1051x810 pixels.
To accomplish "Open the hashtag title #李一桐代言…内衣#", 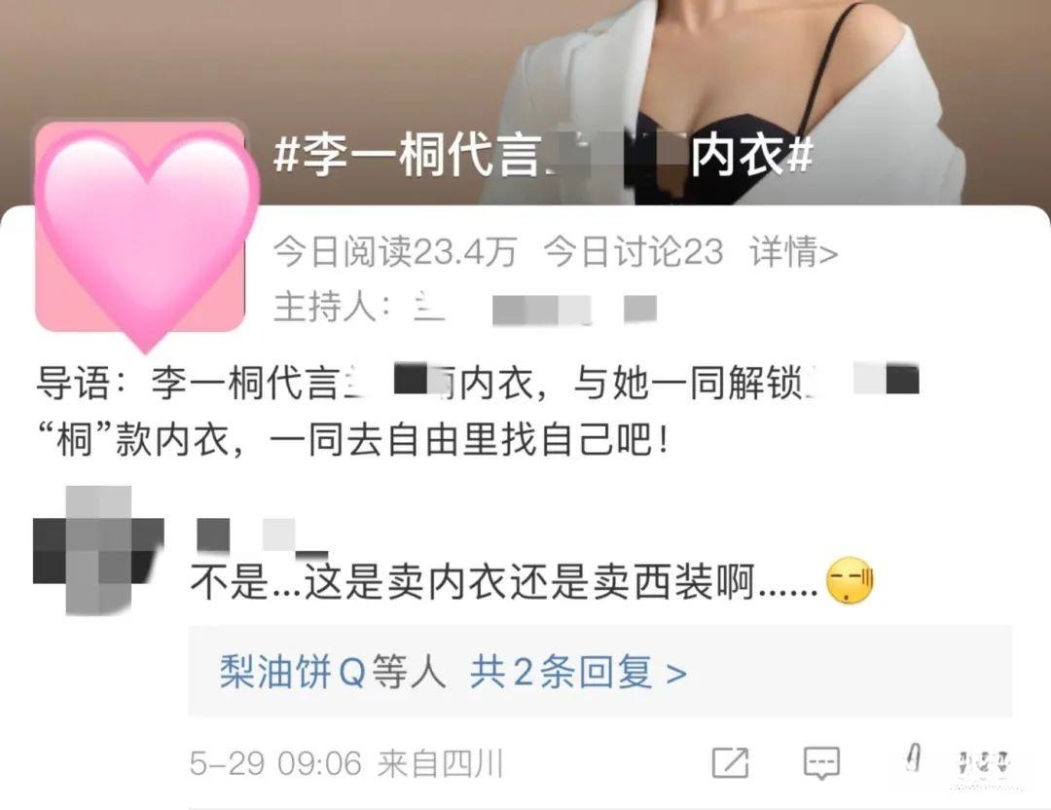I will coord(543,156).
